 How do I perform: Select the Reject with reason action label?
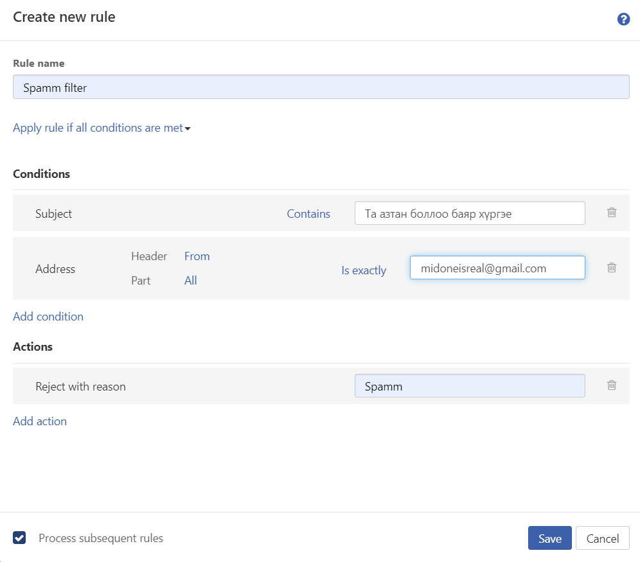(x=80, y=387)
